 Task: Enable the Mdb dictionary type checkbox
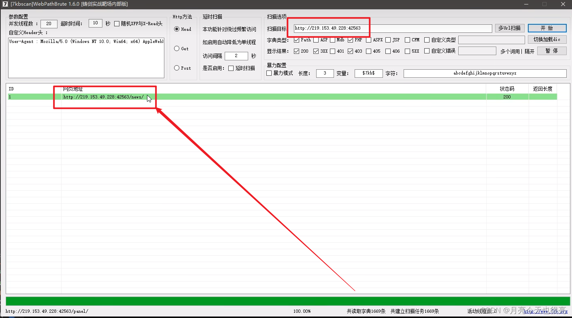(333, 40)
